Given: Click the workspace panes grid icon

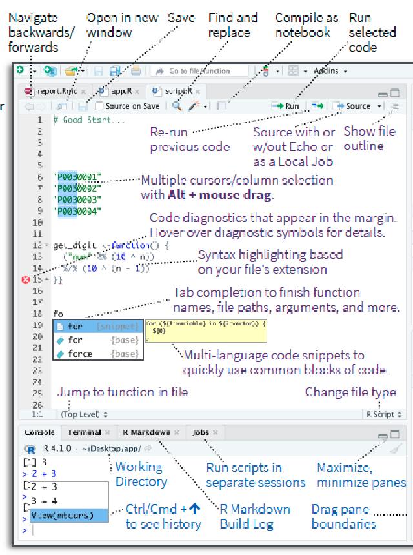Looking at the screenshot, I should point(293,71).
